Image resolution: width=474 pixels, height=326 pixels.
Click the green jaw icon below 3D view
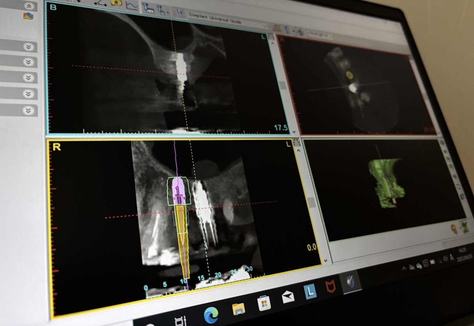click(x=465, y=227)
